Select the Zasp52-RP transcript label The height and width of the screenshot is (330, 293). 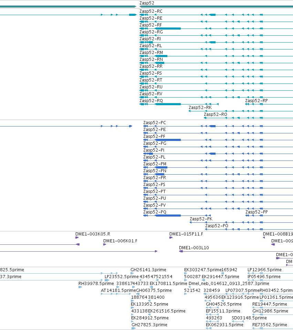click(x=256, y=101)
